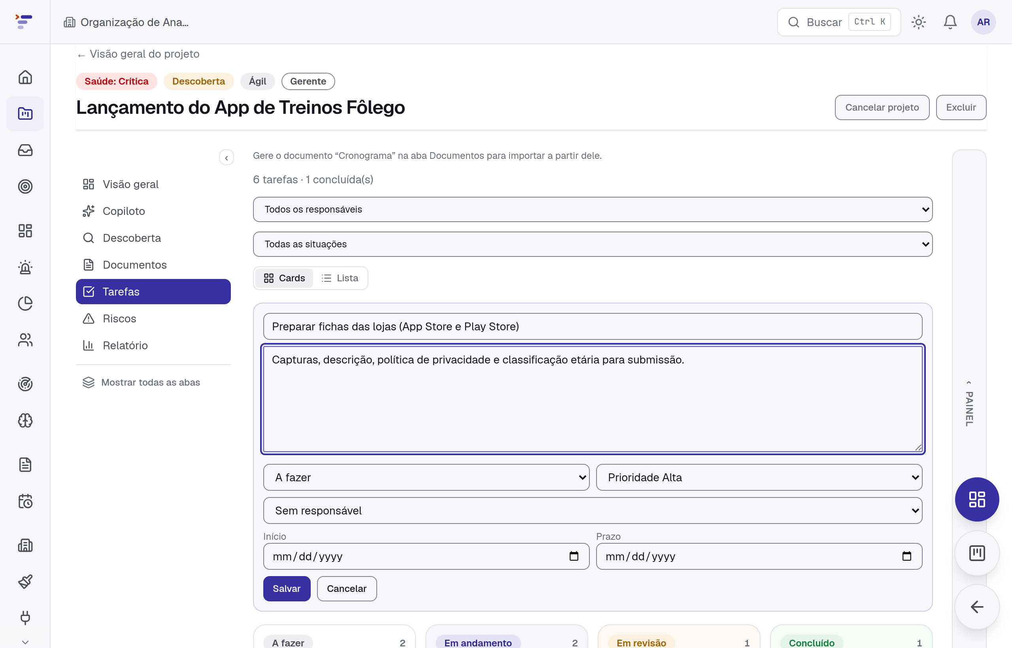Click the Salvar button
The width and height of the screenshot is (1012, 648).
click(287, 589)
